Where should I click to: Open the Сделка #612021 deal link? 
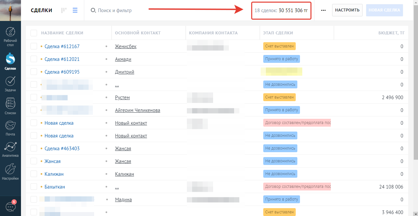pos(62,59)
